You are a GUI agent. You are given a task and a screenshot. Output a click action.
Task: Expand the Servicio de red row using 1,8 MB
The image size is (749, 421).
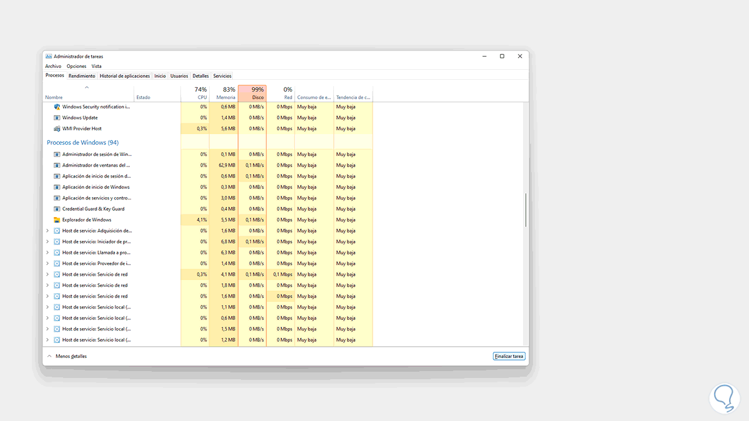pyautogui.click(x=47, y=285)
